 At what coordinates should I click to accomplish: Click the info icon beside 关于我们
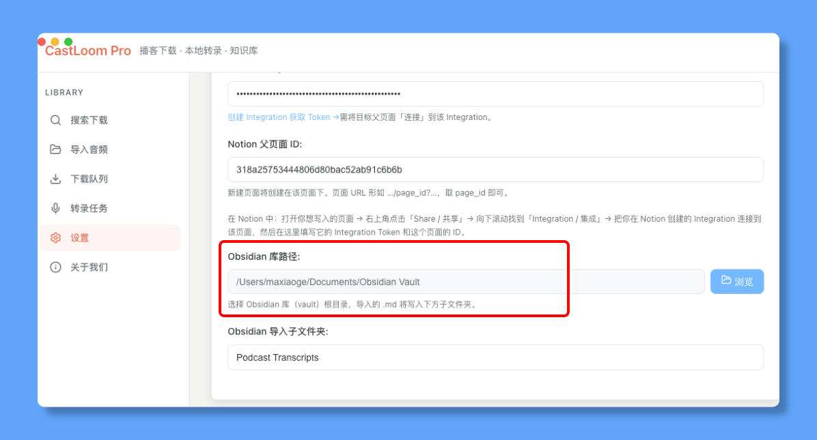tap(55, 267)
